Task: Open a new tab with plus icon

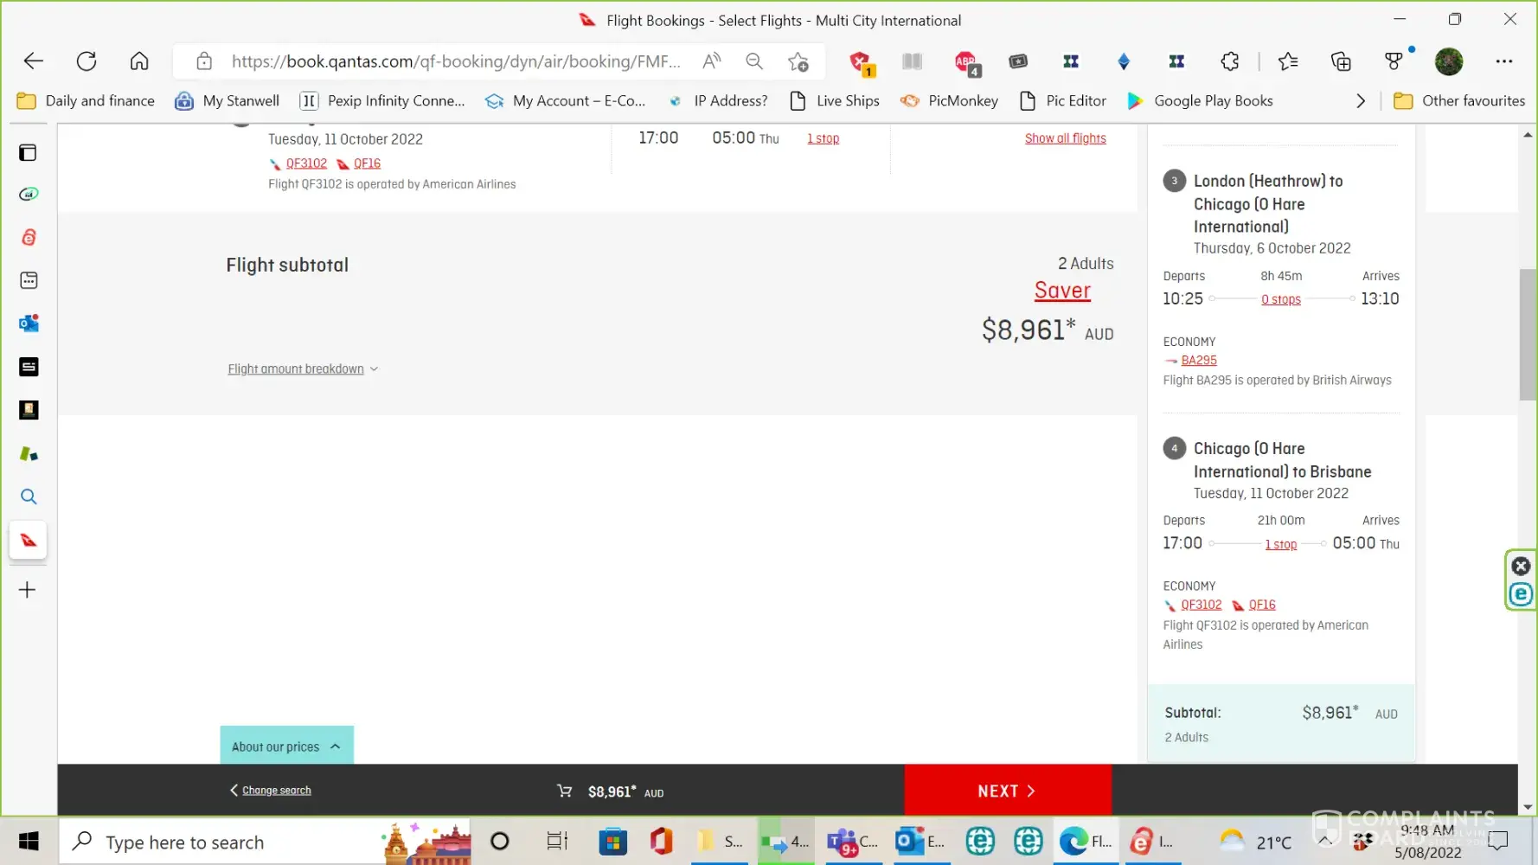Action: tap(28, 590)
